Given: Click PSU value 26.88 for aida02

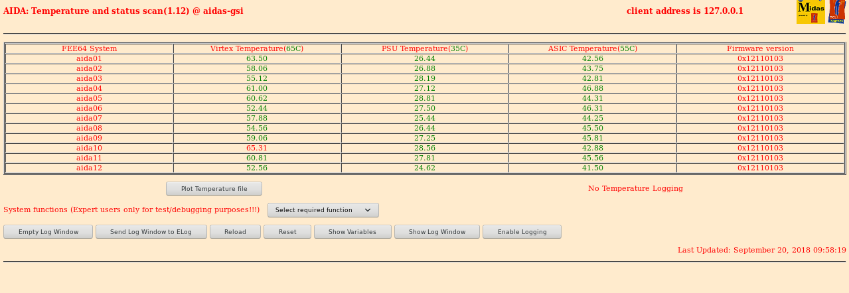Looking at the screenshot, I should 425,68.
